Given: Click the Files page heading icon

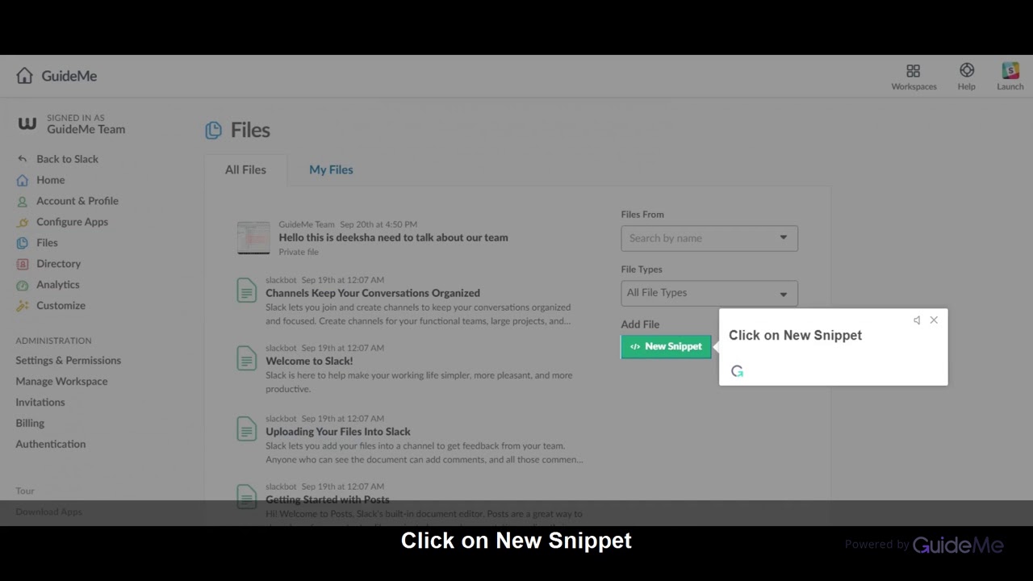Looking at the screenshot, I should (x=213, y=130).
